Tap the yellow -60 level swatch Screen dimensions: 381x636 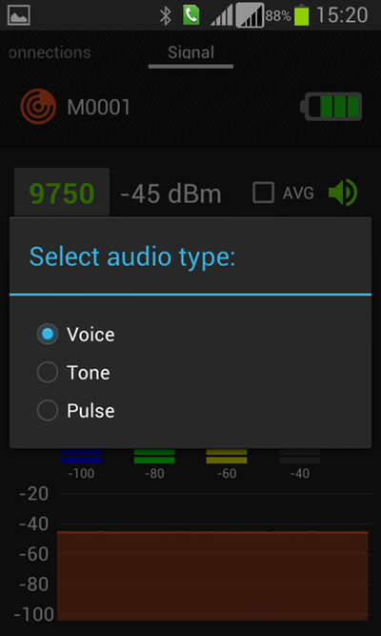(x=227, y=456)
